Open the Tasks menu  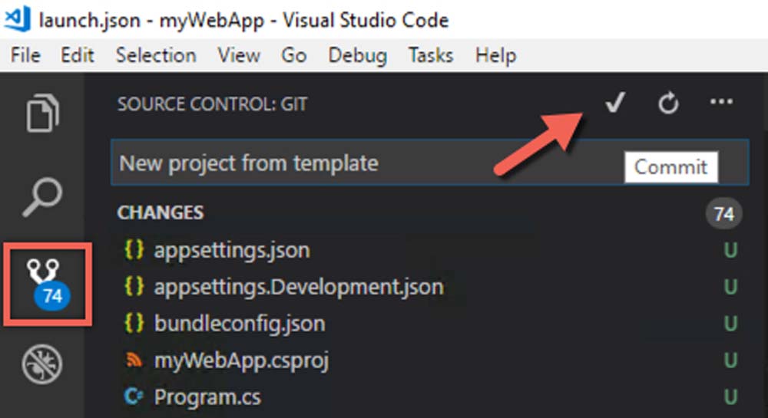coord(431,55)
